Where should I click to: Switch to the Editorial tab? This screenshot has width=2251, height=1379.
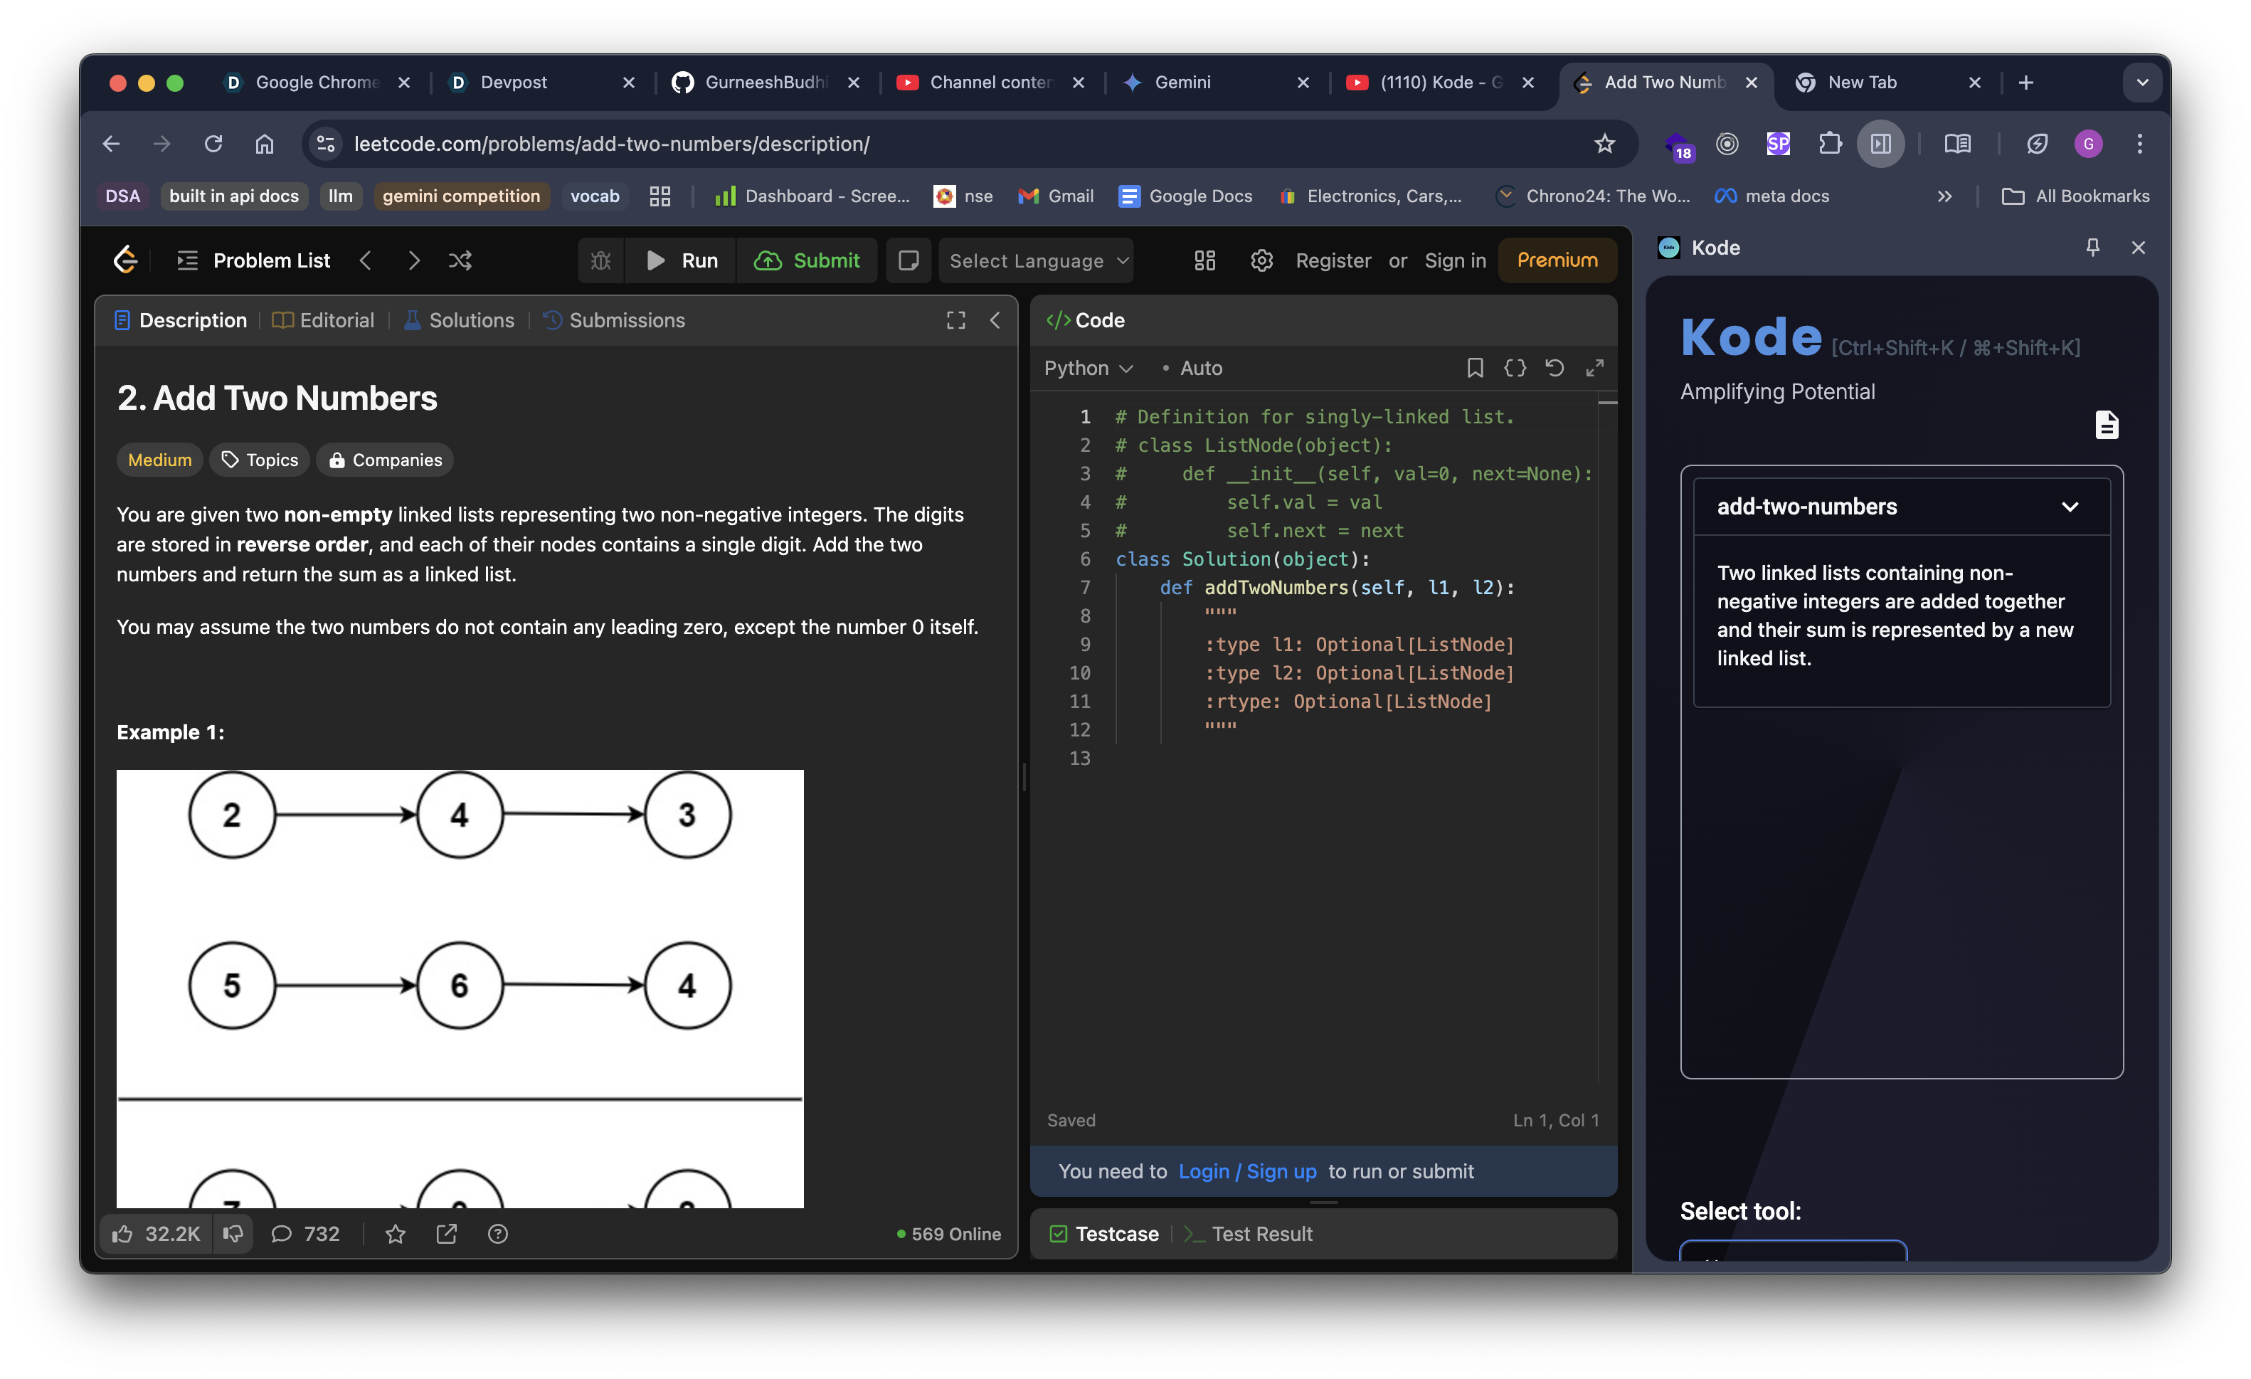(324, 320)
